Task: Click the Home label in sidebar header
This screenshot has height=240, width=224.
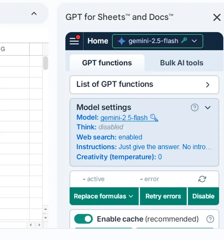Action: [x=98, y=41]
